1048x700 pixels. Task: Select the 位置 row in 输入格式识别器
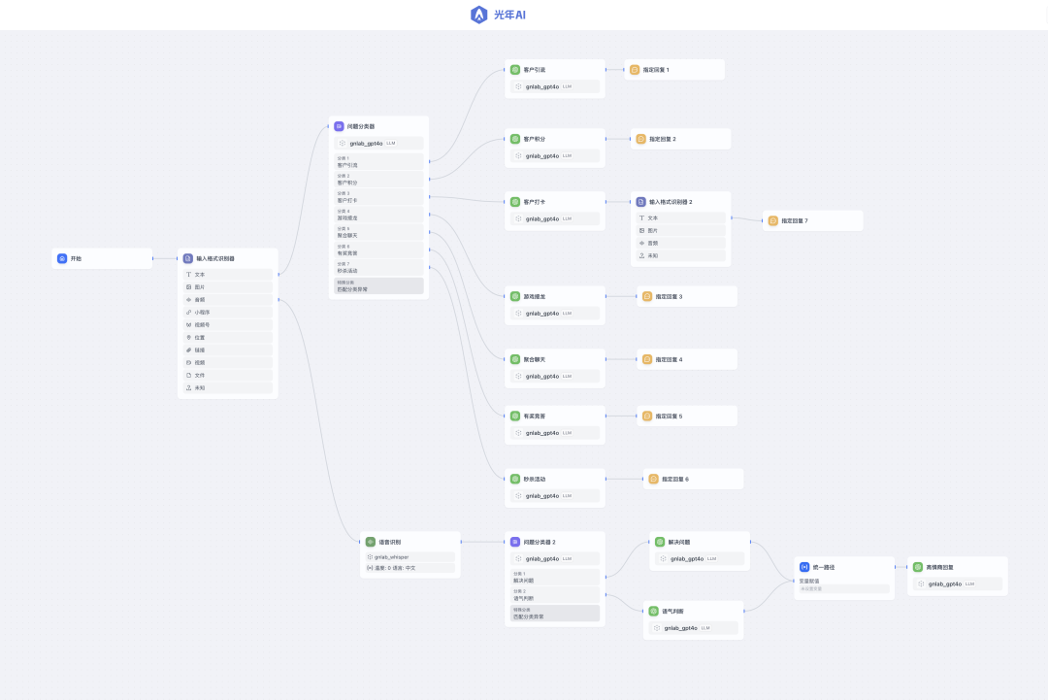click(228, 338)
